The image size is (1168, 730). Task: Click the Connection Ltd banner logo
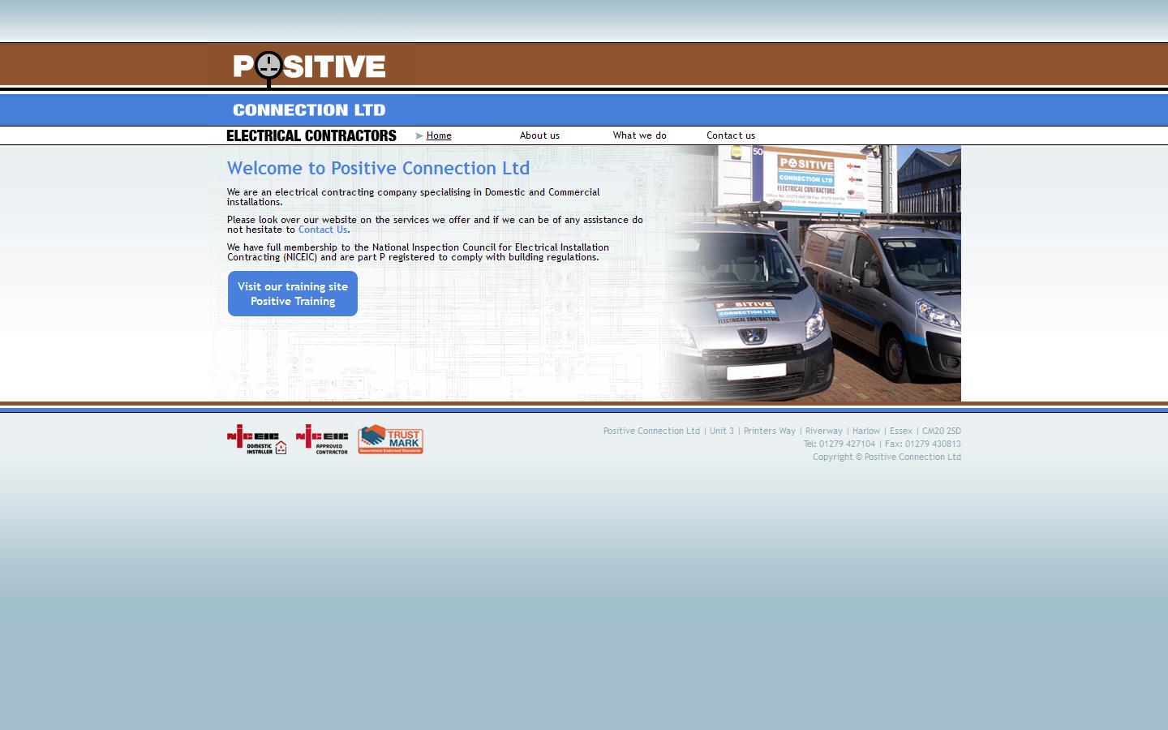click(x=309, y=109)
